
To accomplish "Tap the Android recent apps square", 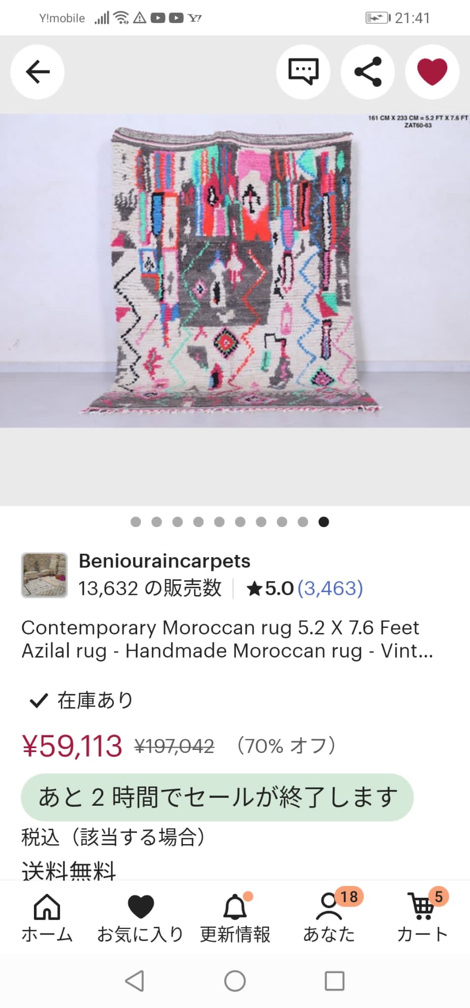I will pos(335,980).
